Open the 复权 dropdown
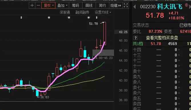The image size is (191, 110). pos(48,5)
